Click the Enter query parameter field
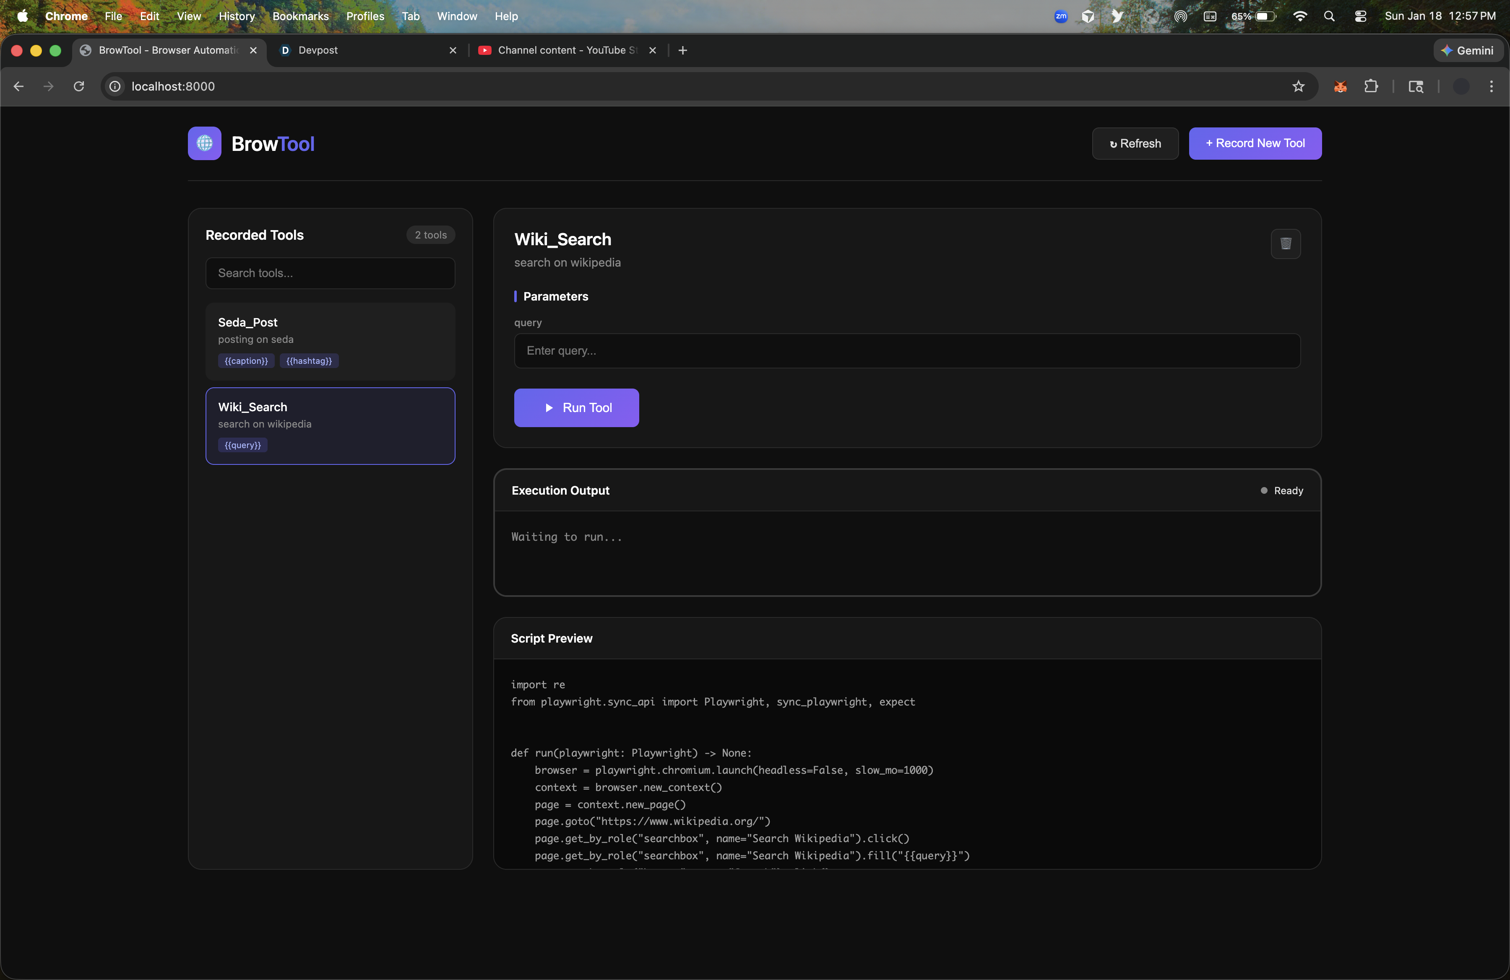 (x=907, y=350)
